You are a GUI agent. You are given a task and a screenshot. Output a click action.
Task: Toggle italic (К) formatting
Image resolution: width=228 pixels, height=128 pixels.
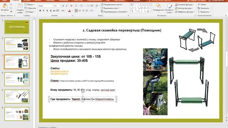click(x=43, y=11)
